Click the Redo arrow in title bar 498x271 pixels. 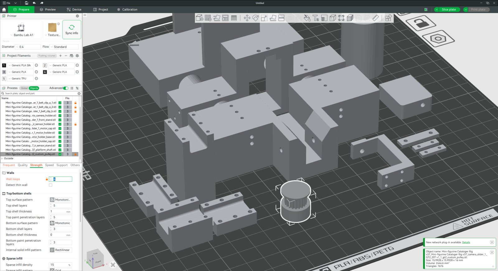coord(42,3)
